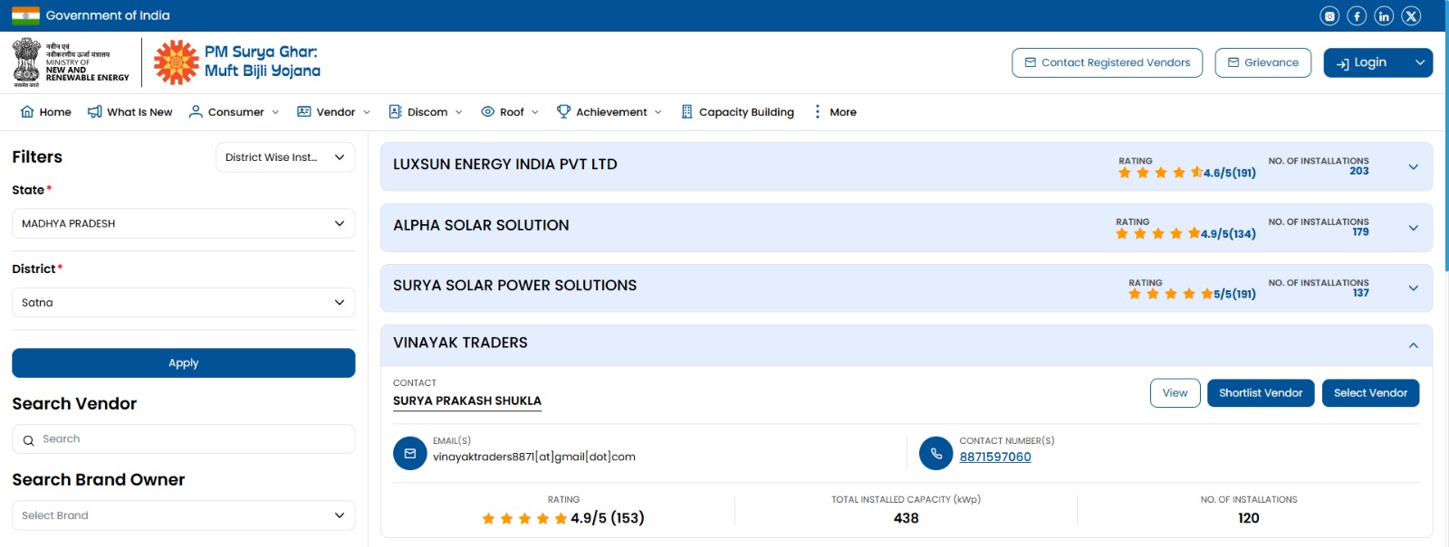Click total installed capacity value 438

[906, 518]
